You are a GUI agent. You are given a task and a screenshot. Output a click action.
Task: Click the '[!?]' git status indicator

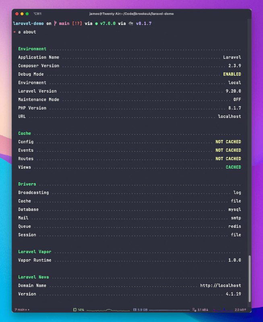click(77, 23)
